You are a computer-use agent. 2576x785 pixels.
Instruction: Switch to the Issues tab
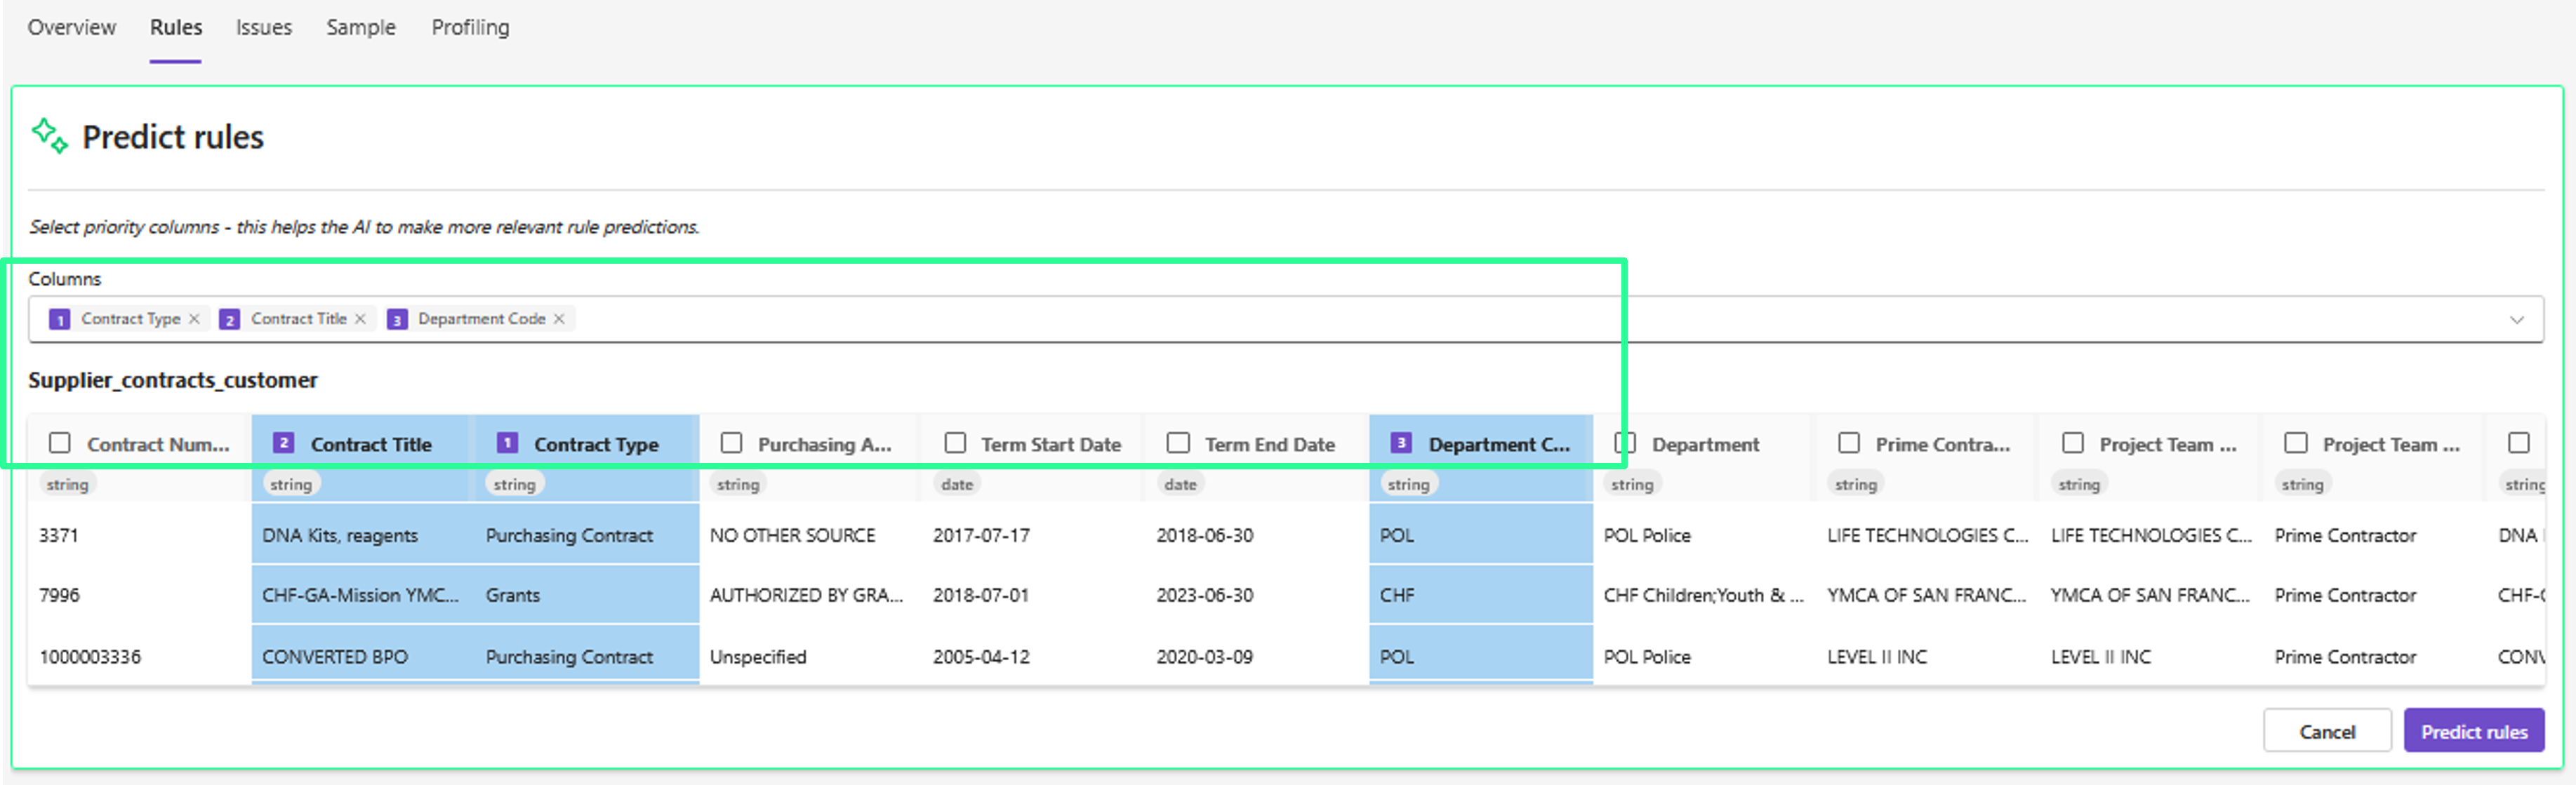click(264, 28)
